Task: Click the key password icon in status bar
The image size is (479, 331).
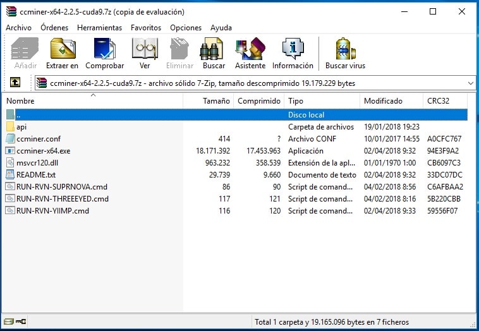Action: tap(21, 322)
